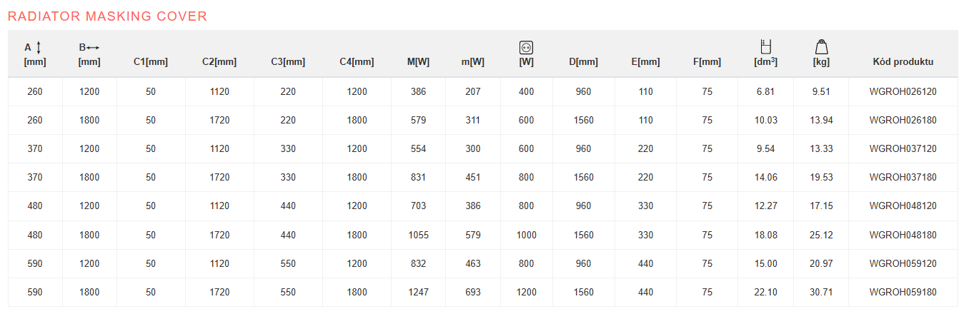Image resolution: width=959 pixels, height=314 pixels.
Task: Open product code WGROH059120
Action: coord(903,263)
